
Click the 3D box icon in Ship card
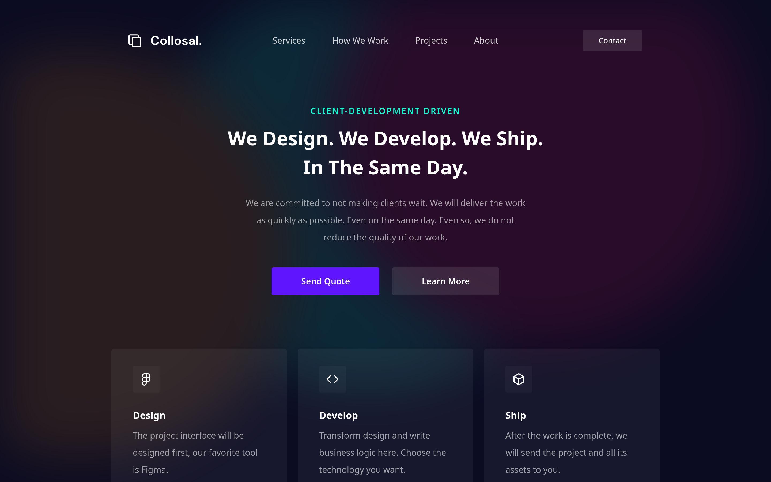coord(519,379)
